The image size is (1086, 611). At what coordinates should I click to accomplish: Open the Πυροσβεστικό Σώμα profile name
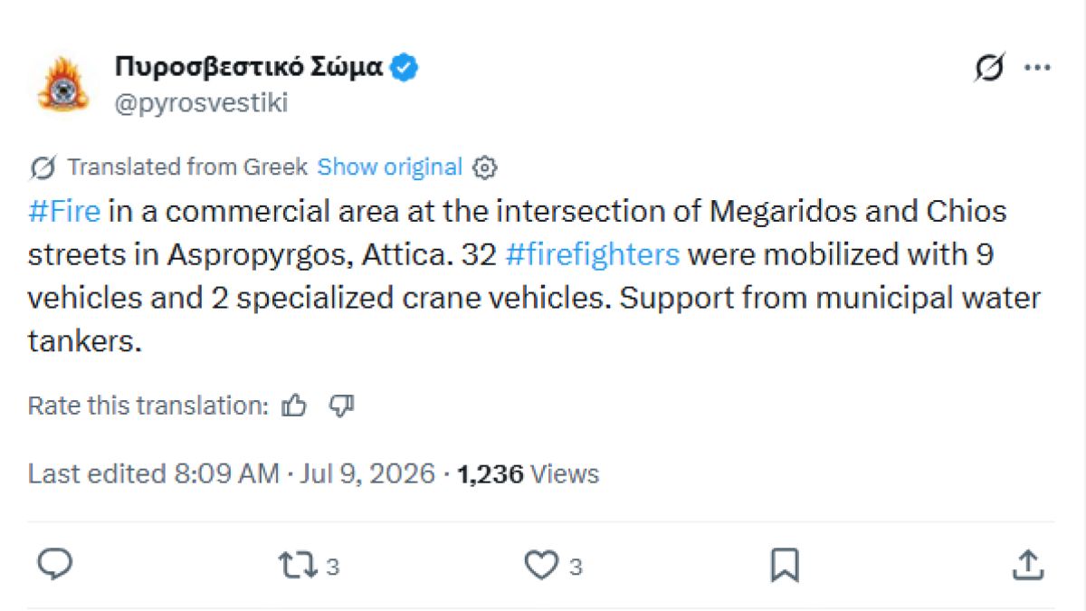249,66
